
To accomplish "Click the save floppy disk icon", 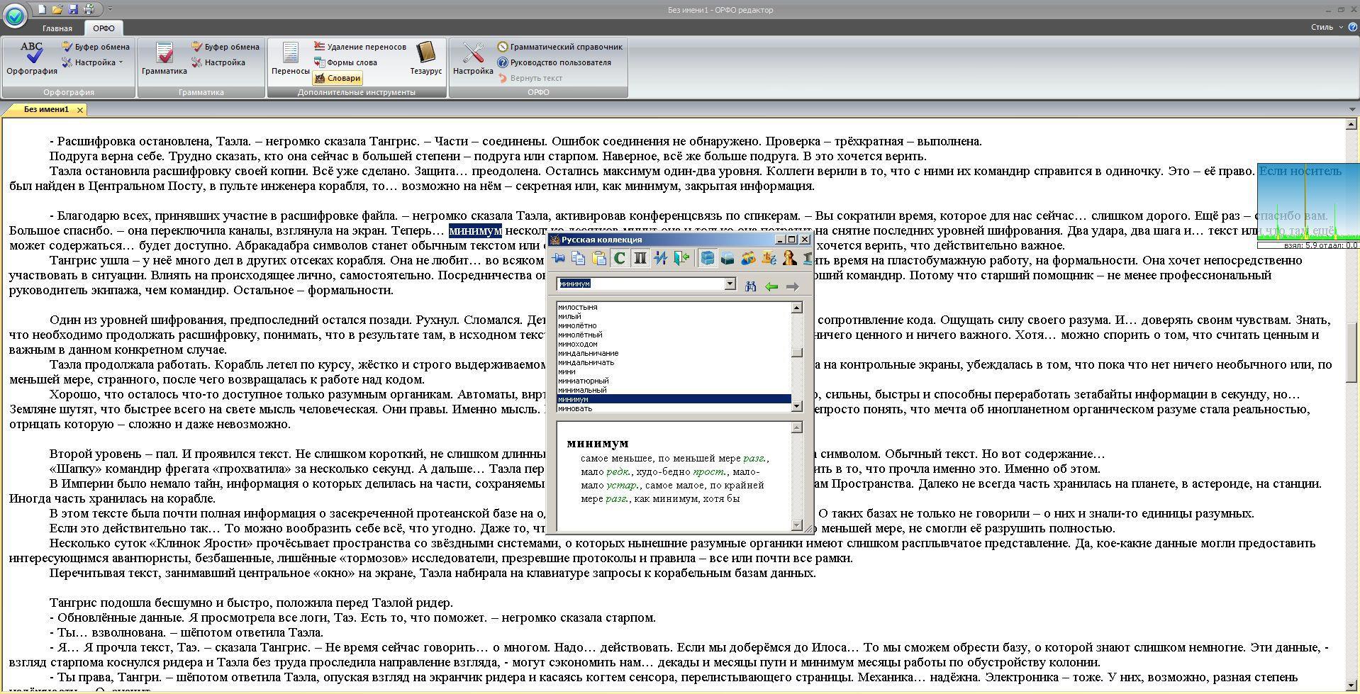I will point(73,9).
